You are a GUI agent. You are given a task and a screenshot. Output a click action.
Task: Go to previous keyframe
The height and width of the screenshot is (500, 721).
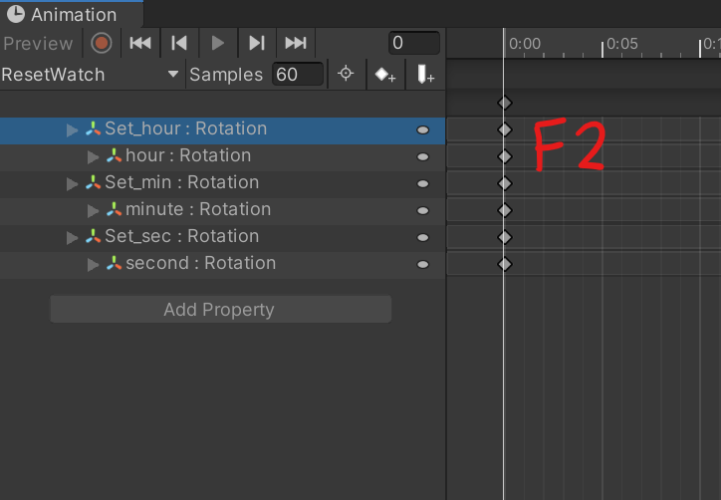click(179, 43)
